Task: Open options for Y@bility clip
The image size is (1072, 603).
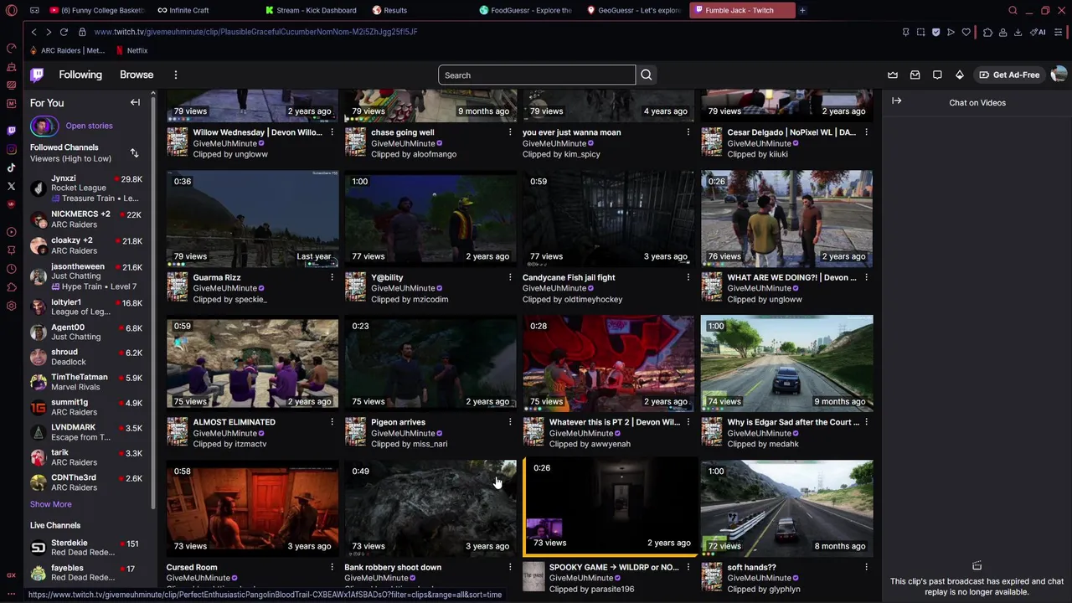Action: click(509, 277)
